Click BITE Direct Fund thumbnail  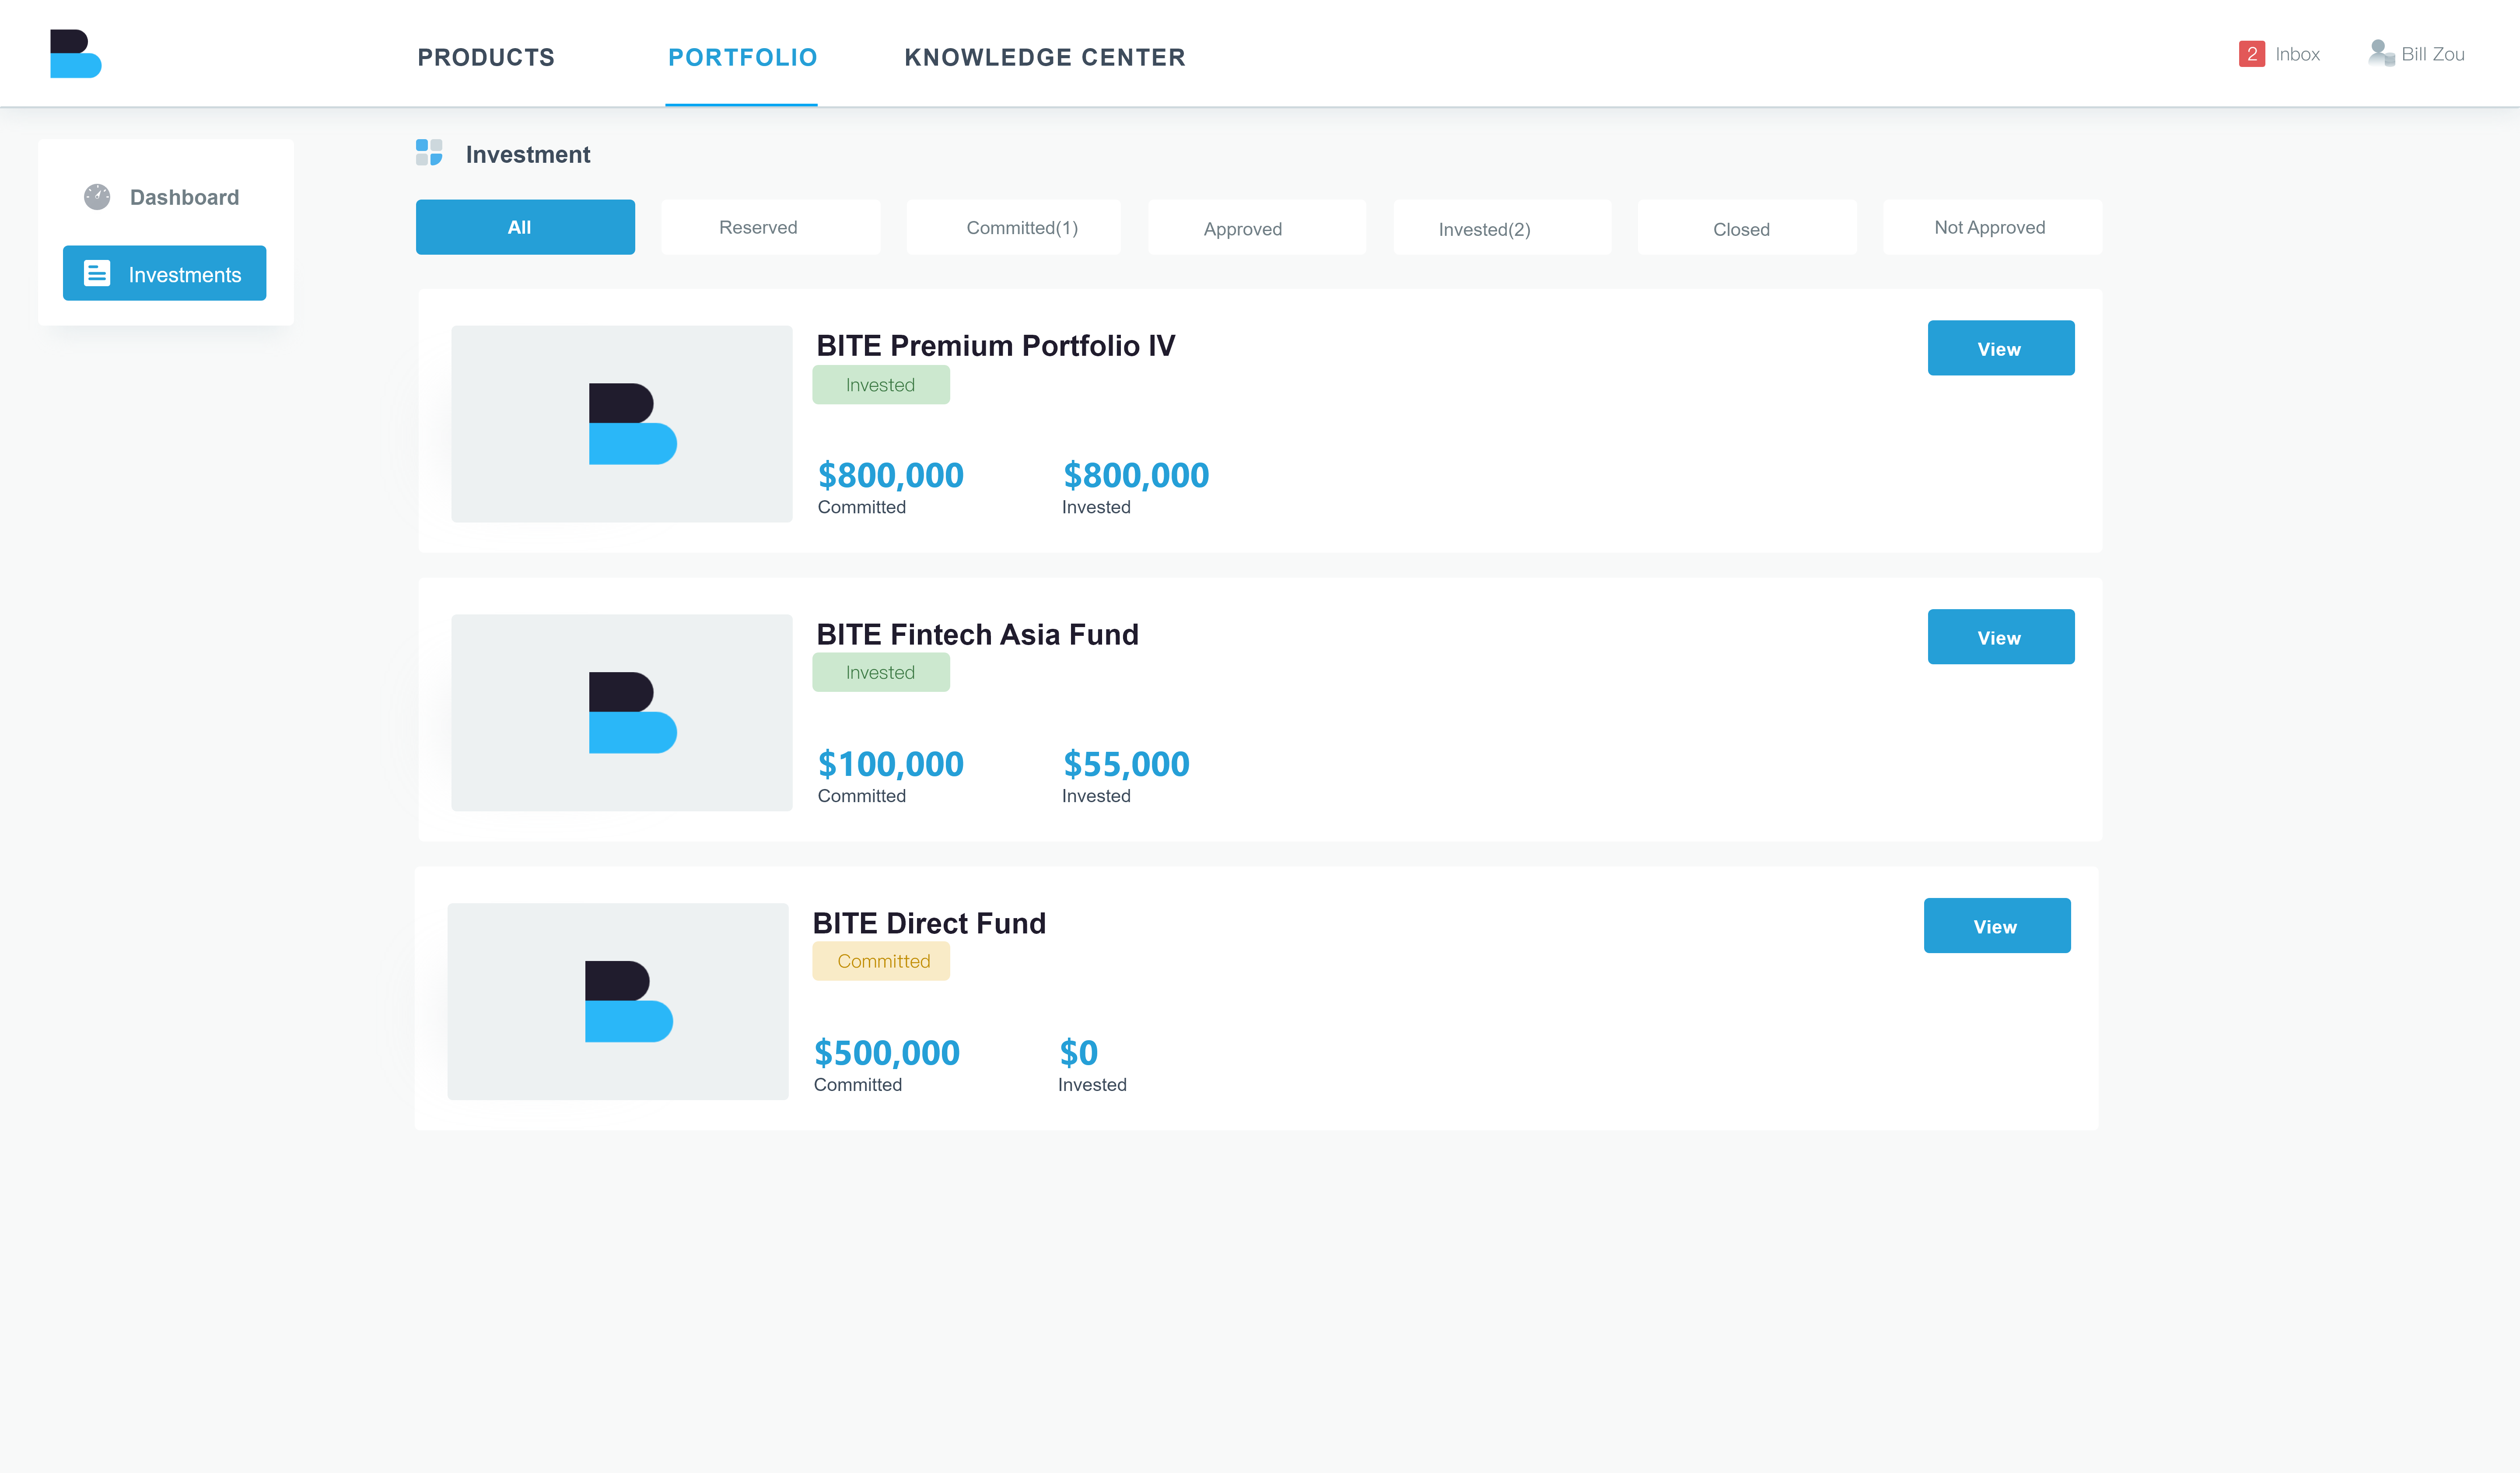618,1002
